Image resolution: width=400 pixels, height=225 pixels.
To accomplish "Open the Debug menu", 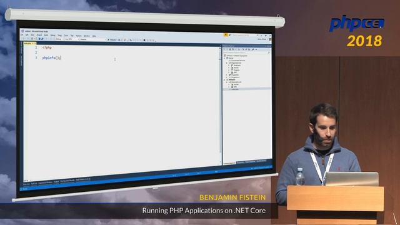I will click(x=52, y=35).
